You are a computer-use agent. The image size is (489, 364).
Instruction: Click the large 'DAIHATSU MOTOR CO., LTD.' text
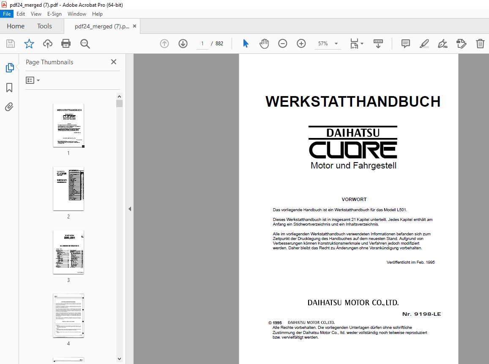(x=353, y=303)
